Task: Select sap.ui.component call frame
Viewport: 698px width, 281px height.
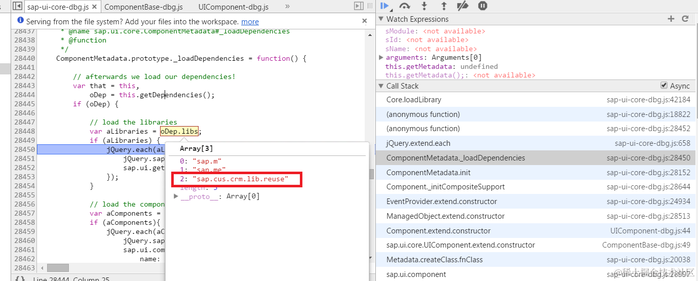Action: [x=537, y=274]
